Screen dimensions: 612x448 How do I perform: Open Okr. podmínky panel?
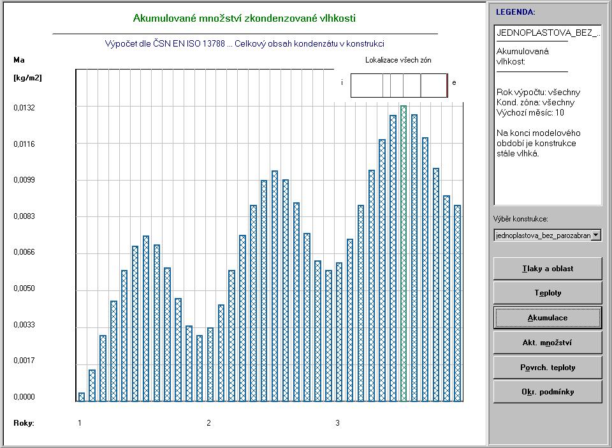(x=548, y=392)
